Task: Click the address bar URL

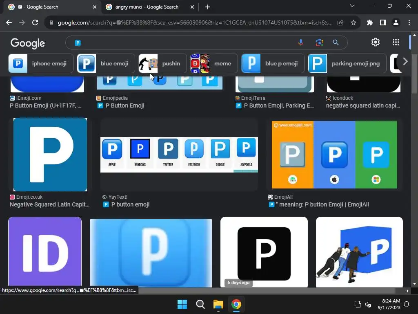Action: [x=195, y=23]
